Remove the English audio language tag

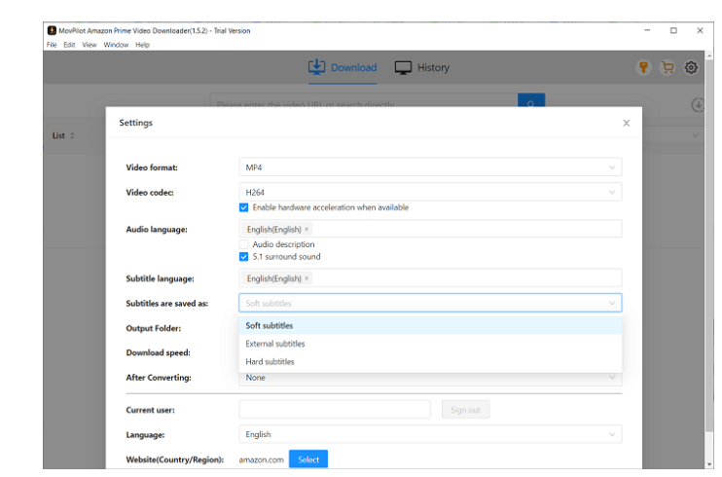[x=307, y=229]
